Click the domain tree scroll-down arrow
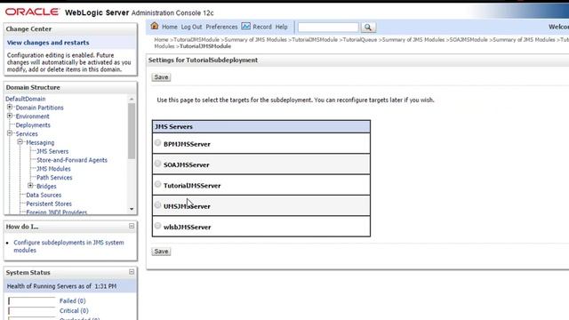This screenshot has height=320, width=569. click(132, 209)
